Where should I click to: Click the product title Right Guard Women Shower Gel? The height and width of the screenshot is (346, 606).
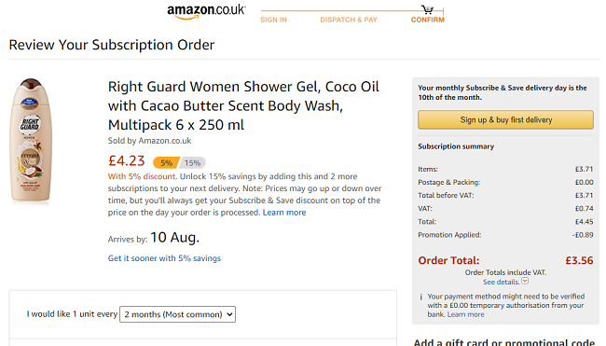(x=243, y=105)
